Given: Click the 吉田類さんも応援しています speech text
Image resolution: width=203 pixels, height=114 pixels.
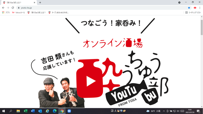Looking at the screenshot, I should [x=58, y=60].
